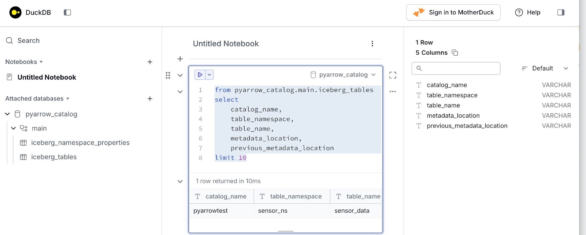Open Untitled Notebook in the sidebar
The image size is (586, 235).
(47, 77)
